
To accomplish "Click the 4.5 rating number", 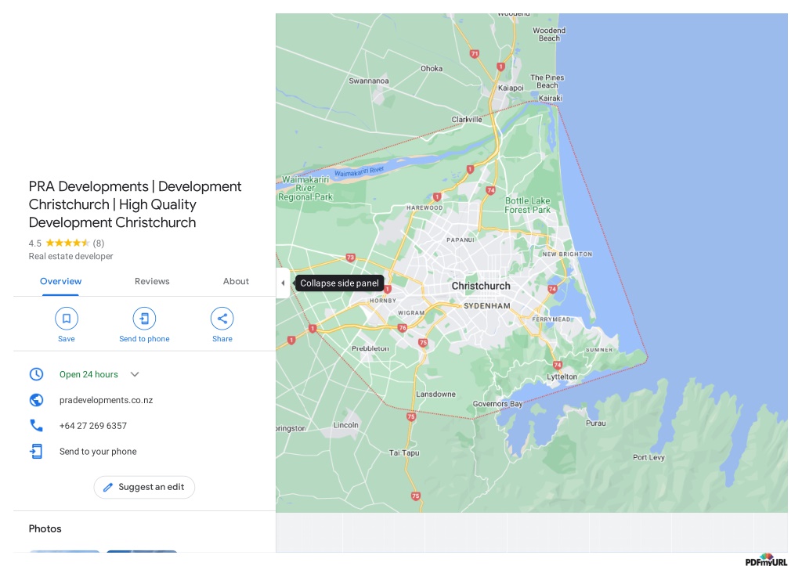I will click(34, 243).
